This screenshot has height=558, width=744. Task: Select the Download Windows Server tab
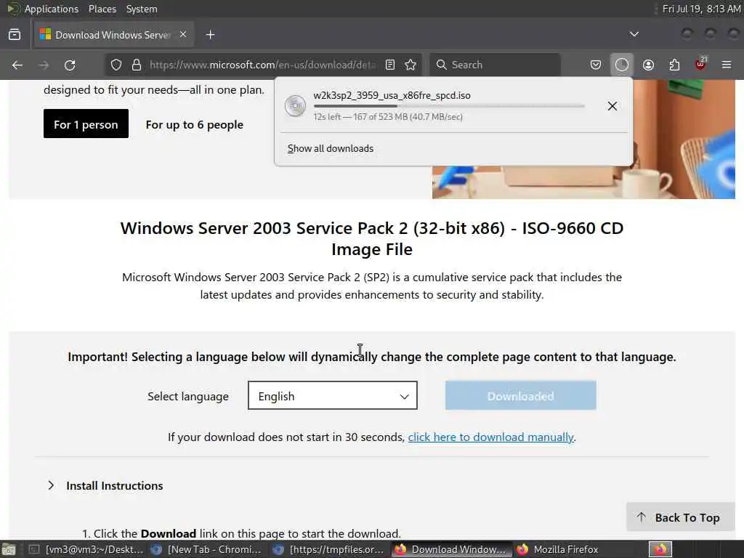113,35
